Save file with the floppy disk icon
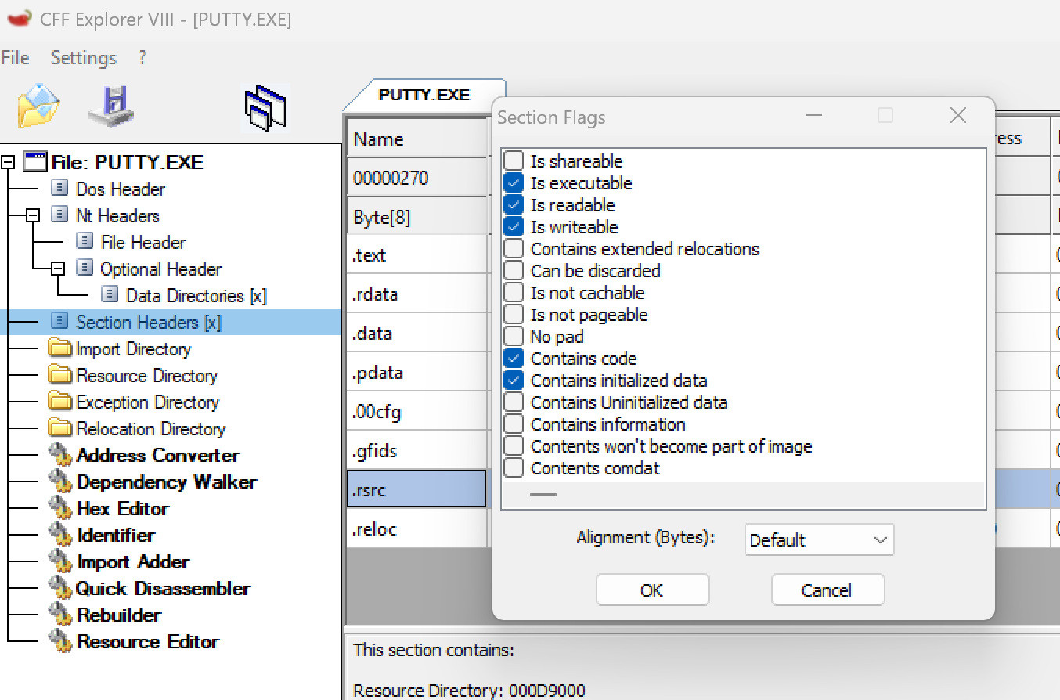This screenshot has height=700, width=1060. pyautogui.click(x=111, y=106)
